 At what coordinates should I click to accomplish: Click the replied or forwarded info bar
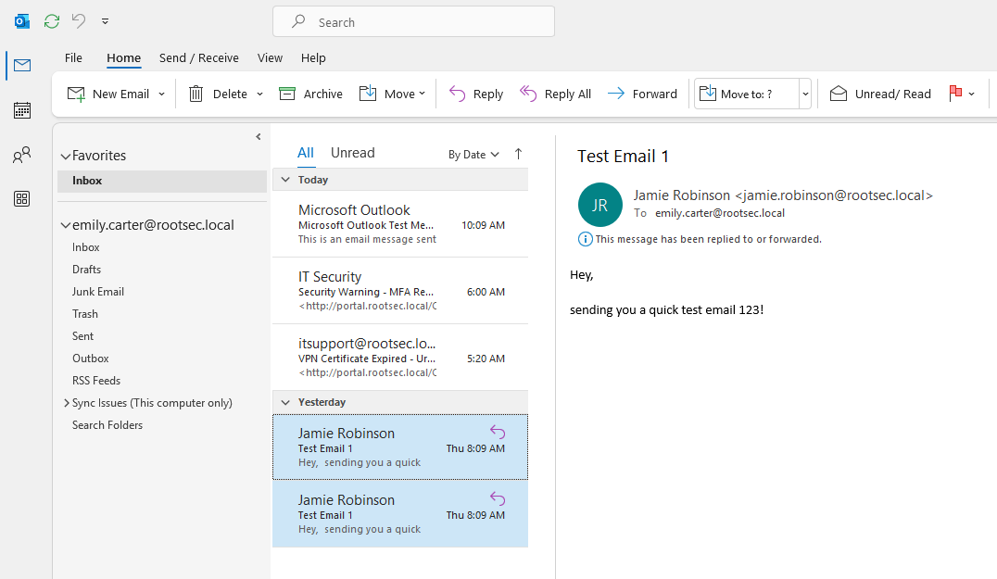click(700, 239)
